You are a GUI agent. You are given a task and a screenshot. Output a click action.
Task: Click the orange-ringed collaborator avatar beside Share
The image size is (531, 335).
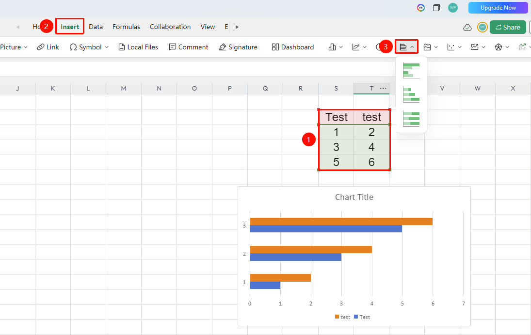(482, 27)
